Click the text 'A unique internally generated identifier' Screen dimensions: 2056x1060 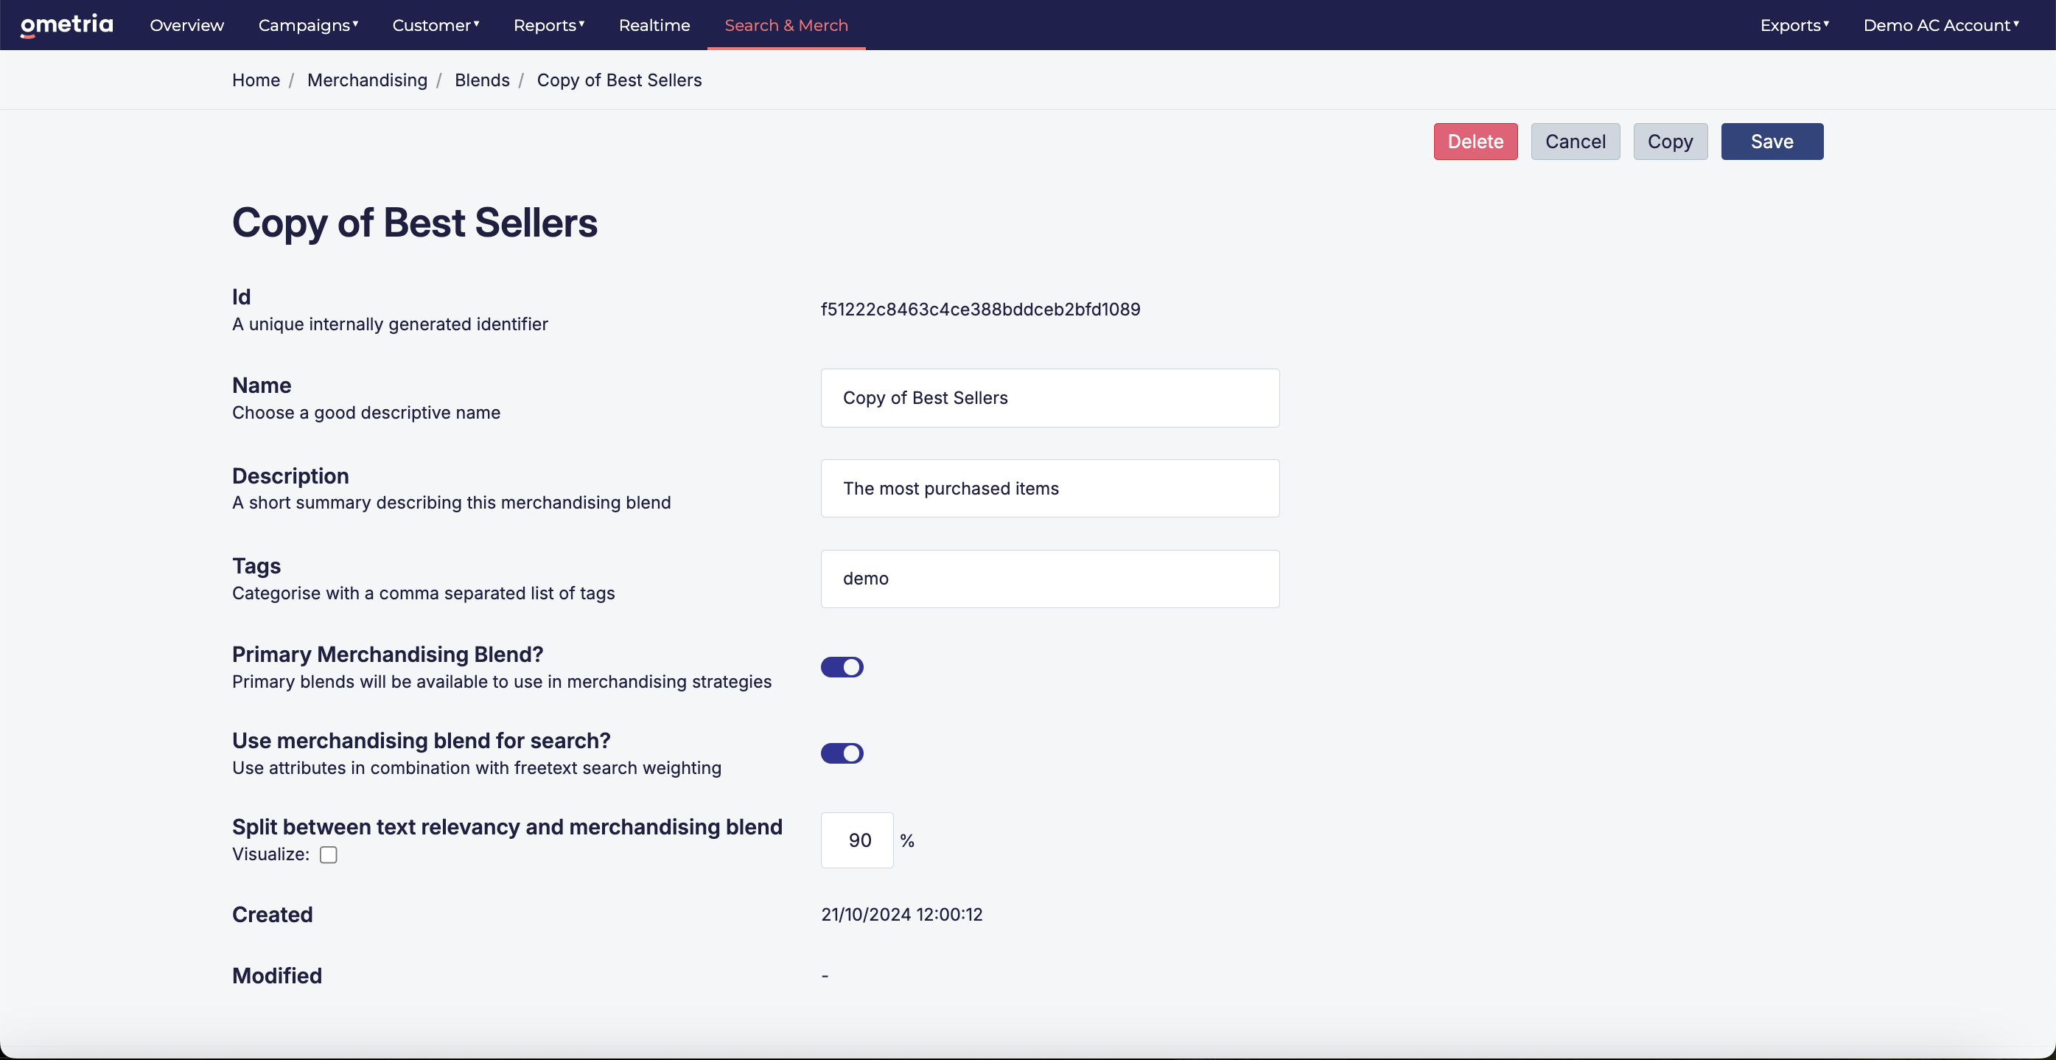[x=391, y=324]
